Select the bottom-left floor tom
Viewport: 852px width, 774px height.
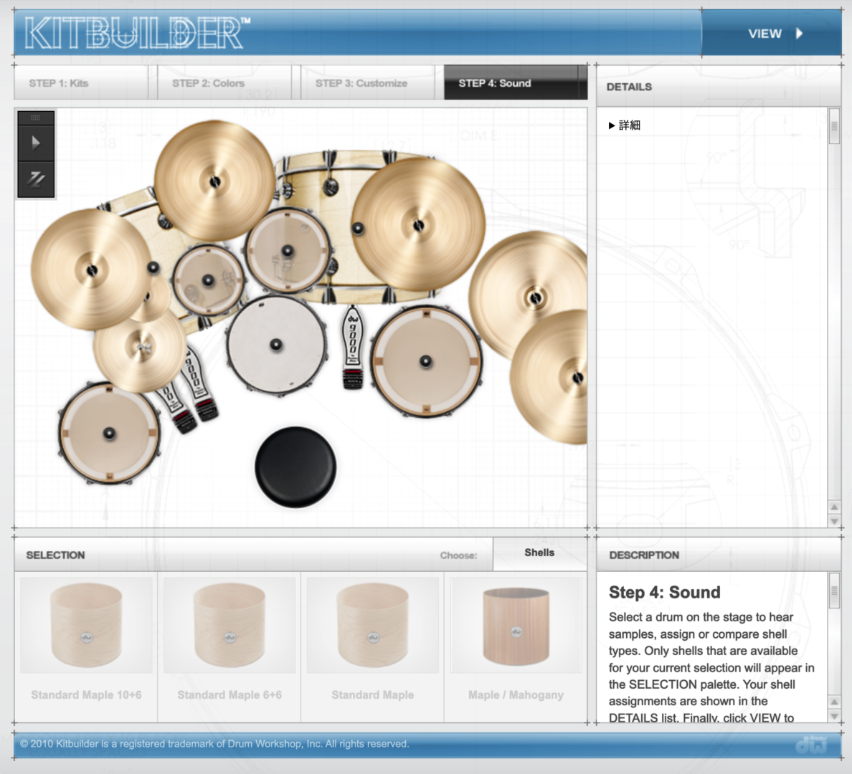(x=109, y=433)
